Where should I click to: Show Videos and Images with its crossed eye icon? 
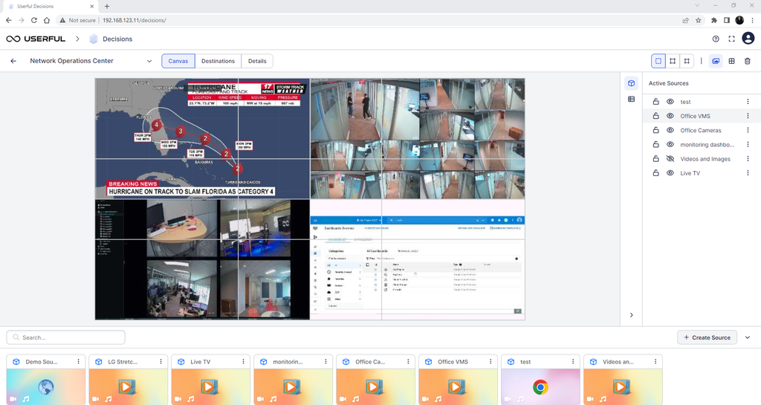[670, 158]
